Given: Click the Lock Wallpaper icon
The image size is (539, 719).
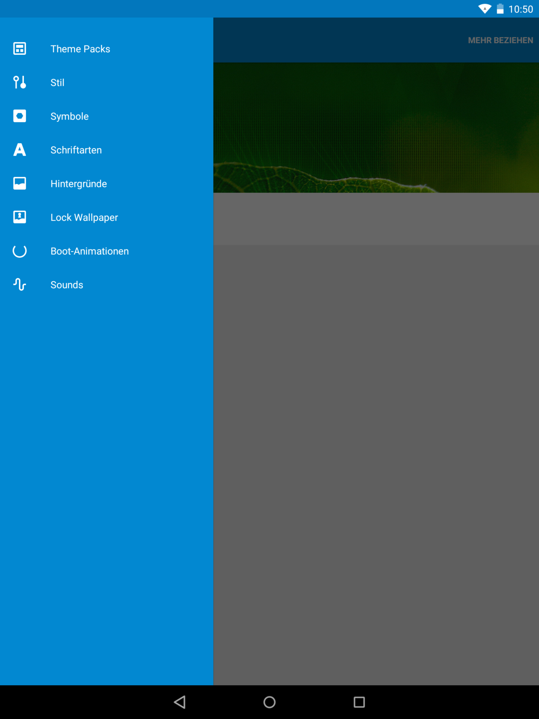Looking at the screenshot, I should (20, 217).
